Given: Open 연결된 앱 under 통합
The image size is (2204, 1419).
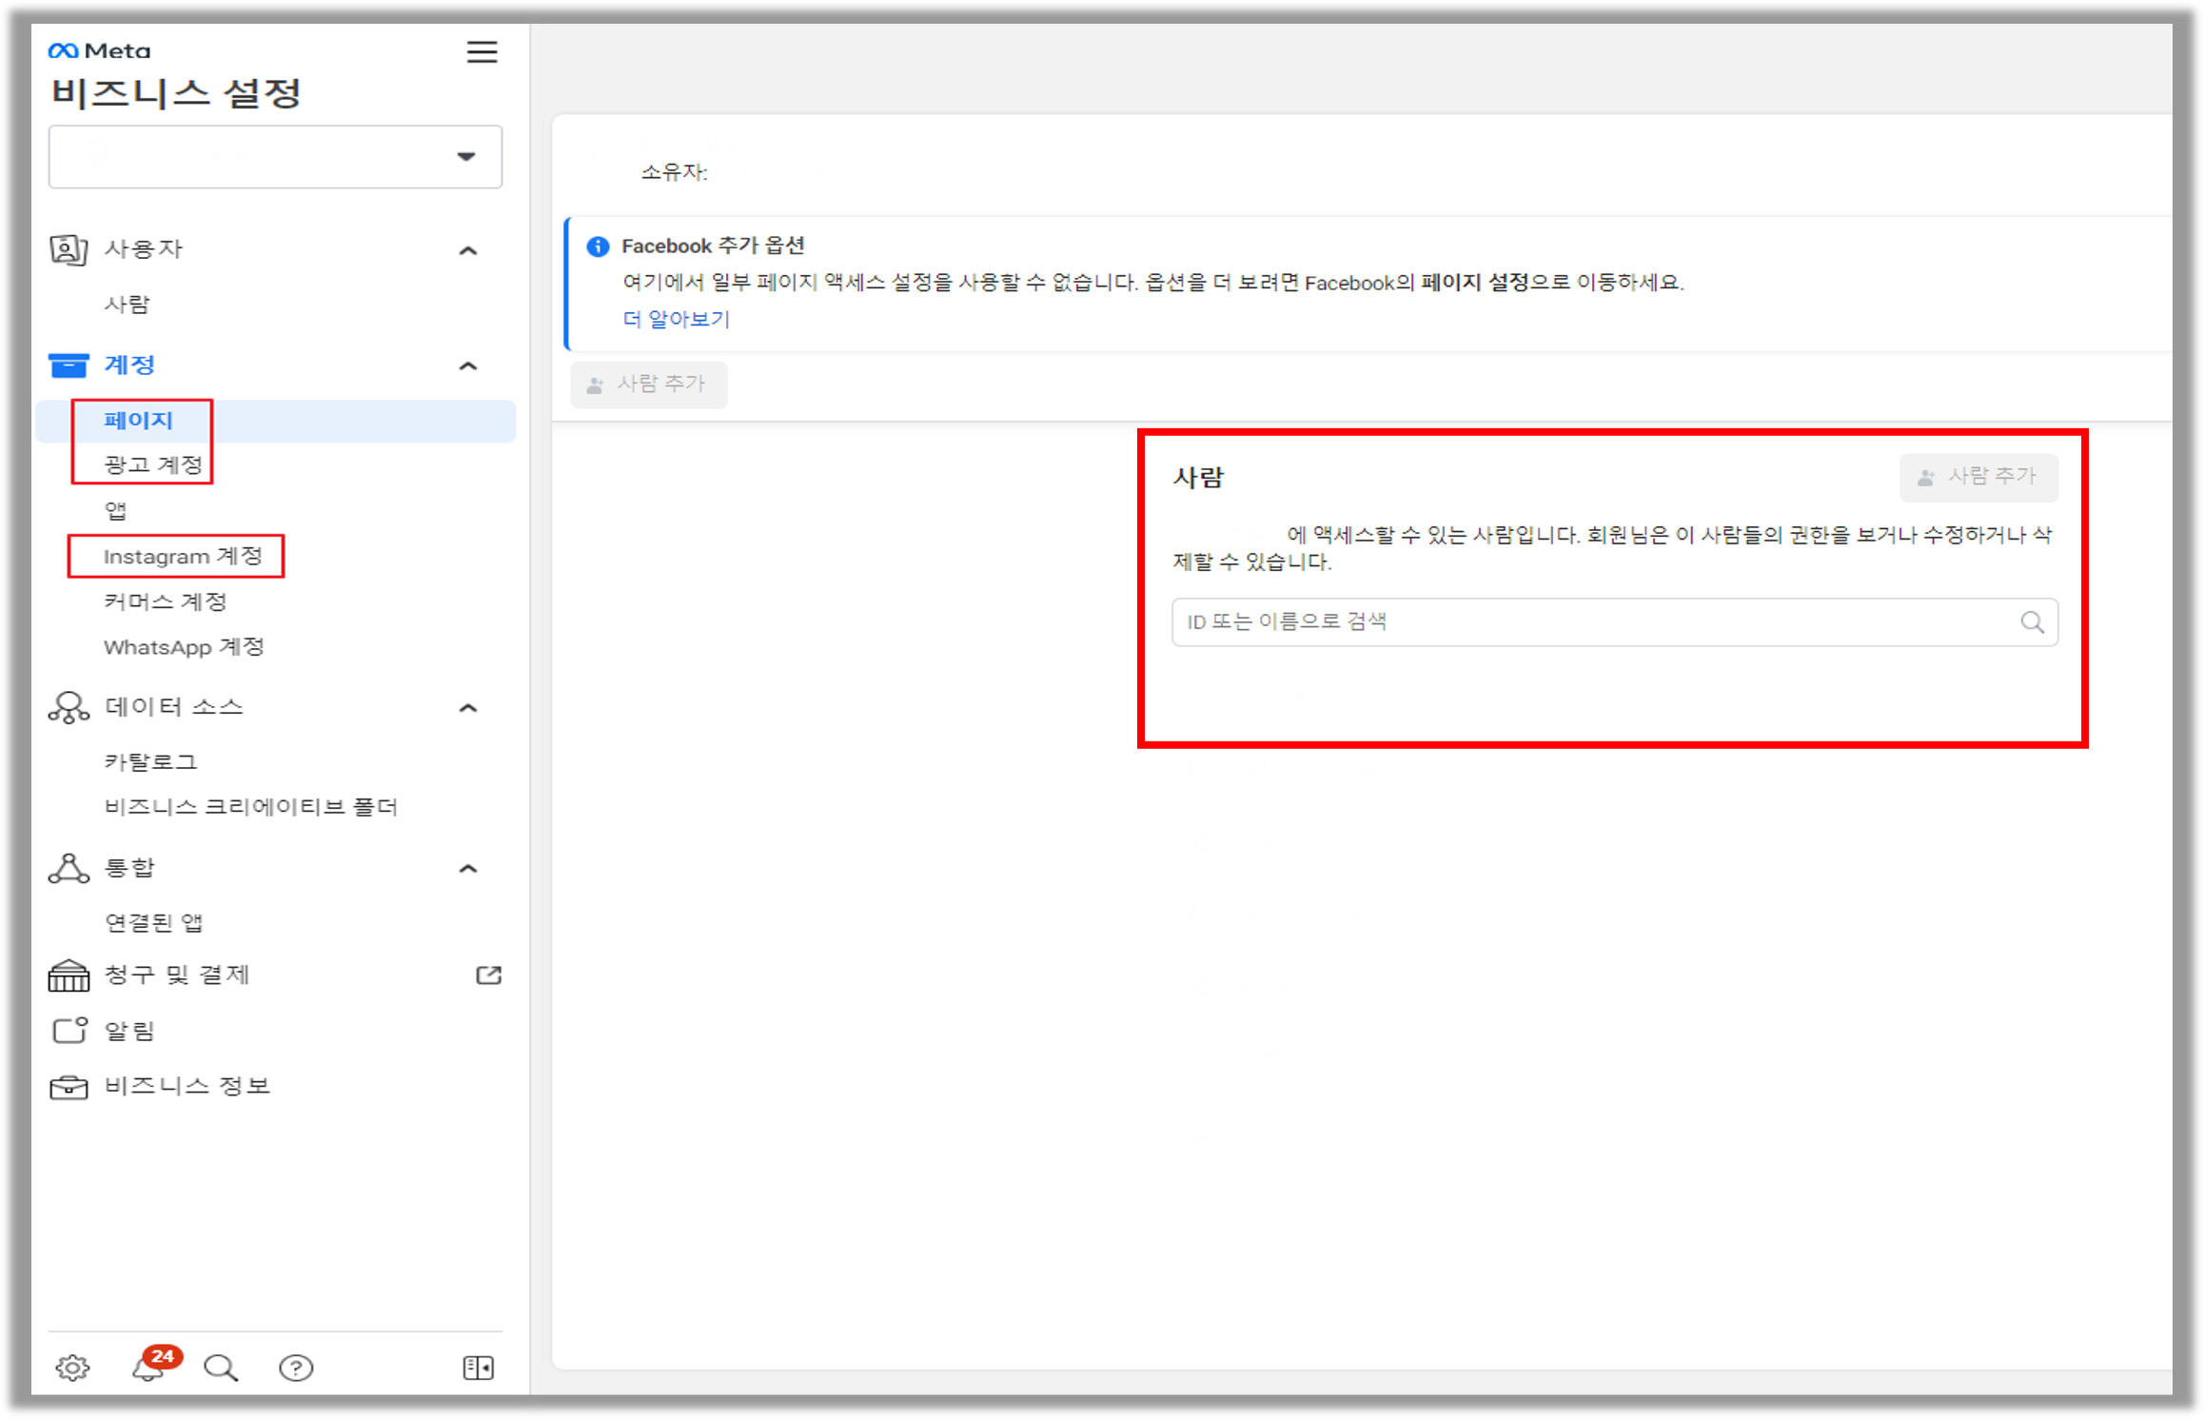Looking at the screenshot, I should click(153, 922).
